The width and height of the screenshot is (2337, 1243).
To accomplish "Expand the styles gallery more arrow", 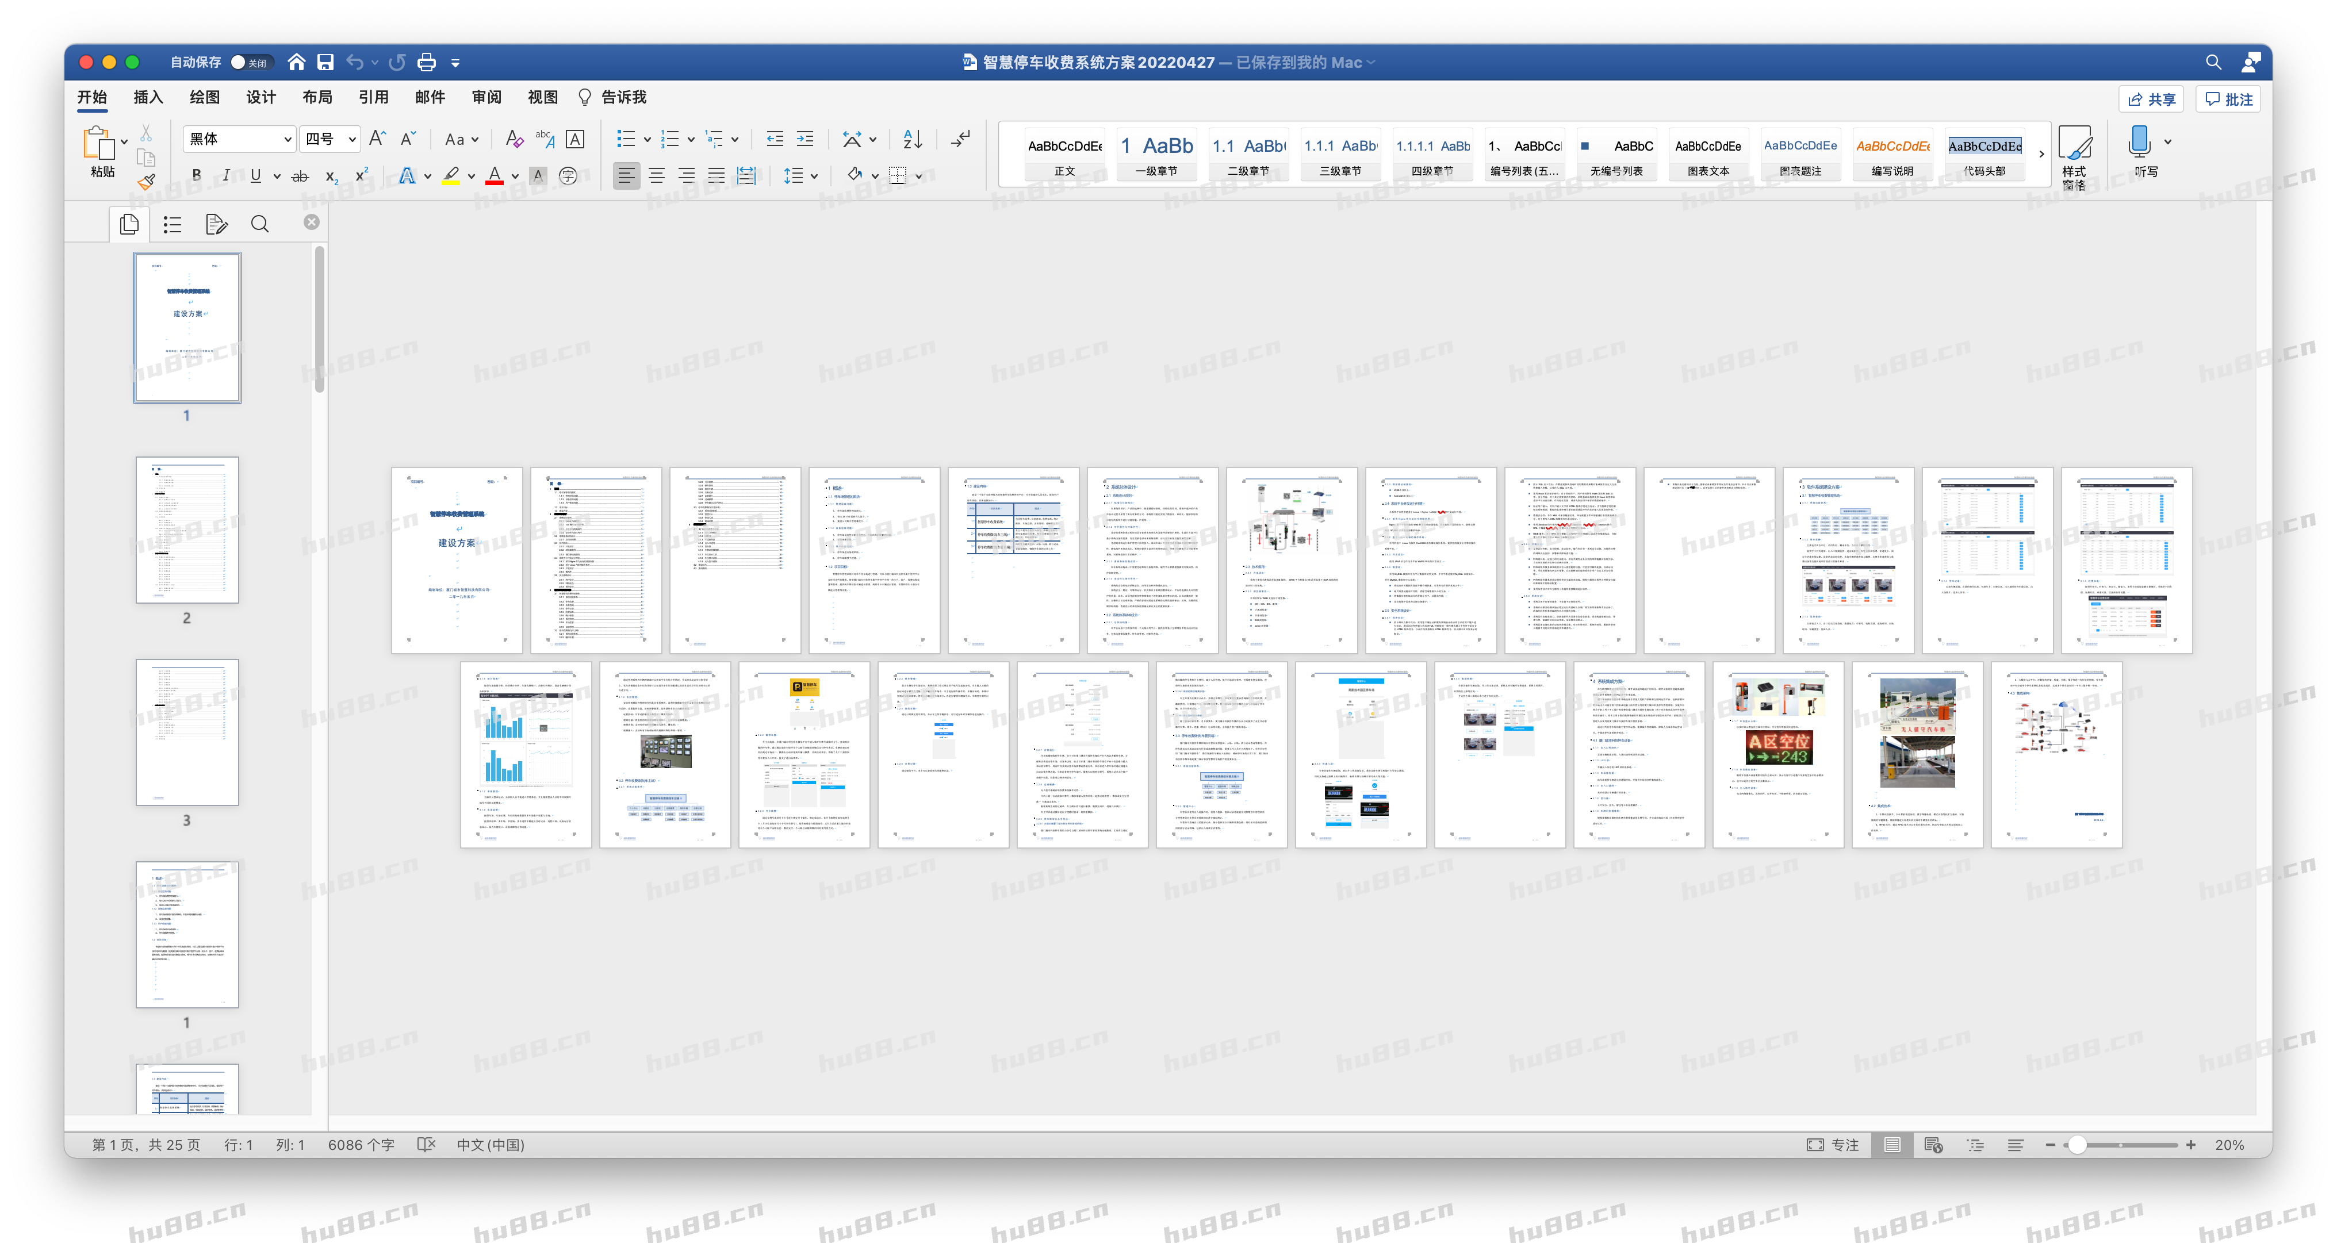I will point(2041,154).
